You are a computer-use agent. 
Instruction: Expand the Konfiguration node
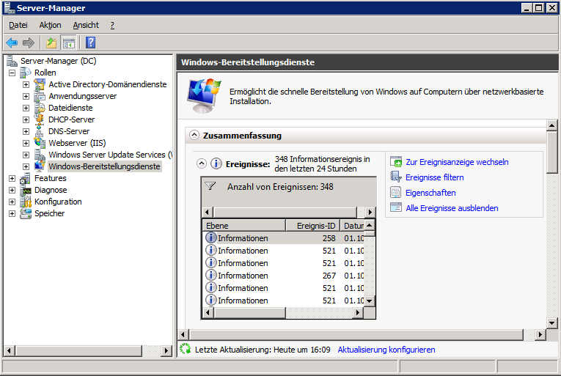(12, 202)
